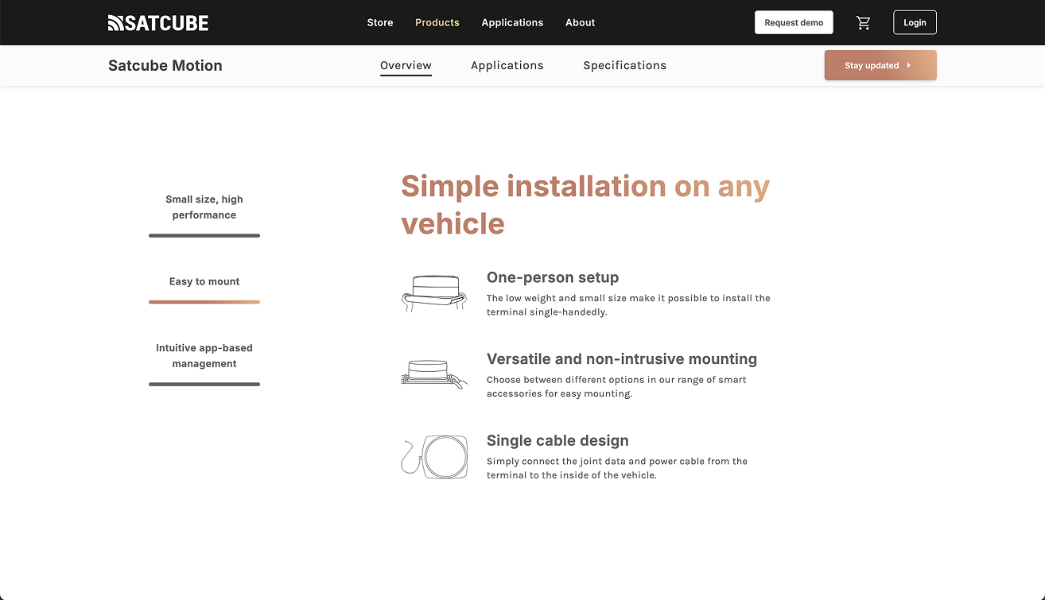This screenshot has height=600, width=1045.
Task: Click the 'Satcube Motion' page title
Action: [x=165, y=66]
